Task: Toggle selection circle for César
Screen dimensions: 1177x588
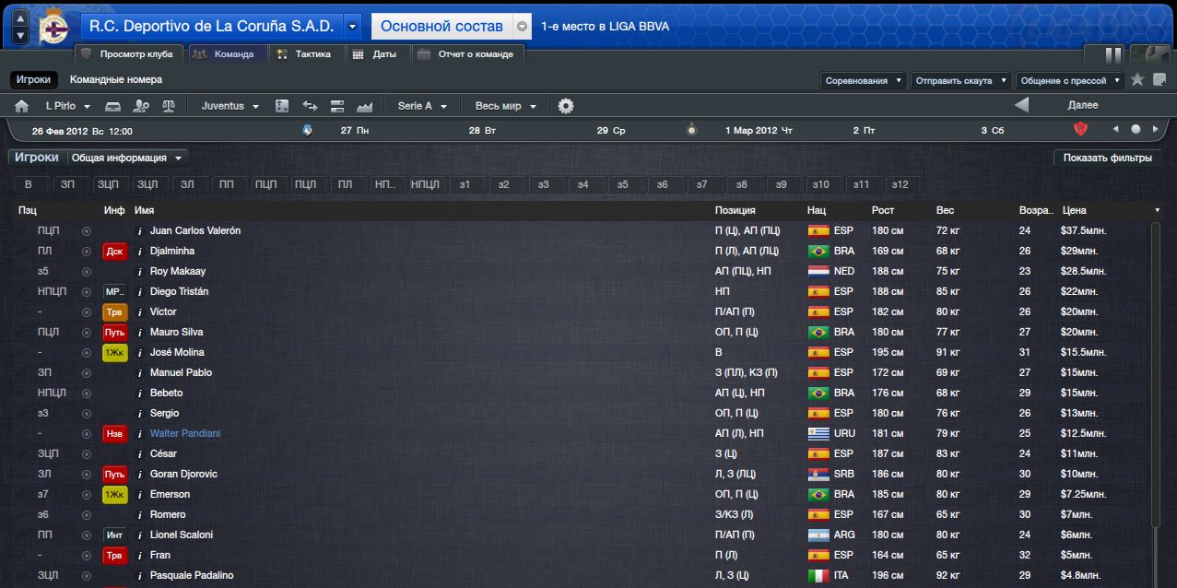Action: point(87,453)
